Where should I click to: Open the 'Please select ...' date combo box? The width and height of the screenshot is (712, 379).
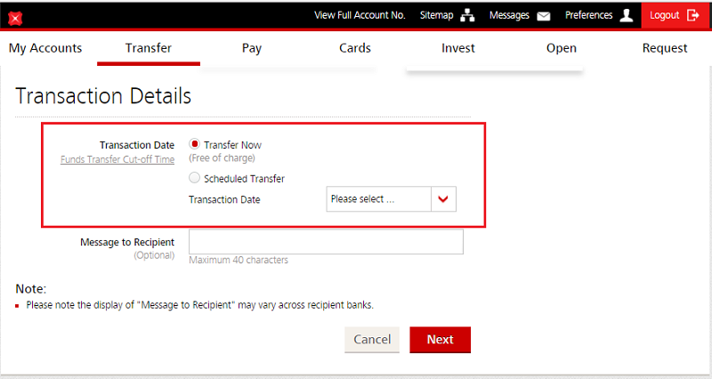pos(379,200)
